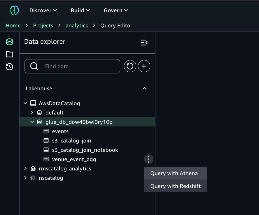Click the nscatalog catalog icon
The height and width of the screenshot is (215, 259).
point(33,178)
